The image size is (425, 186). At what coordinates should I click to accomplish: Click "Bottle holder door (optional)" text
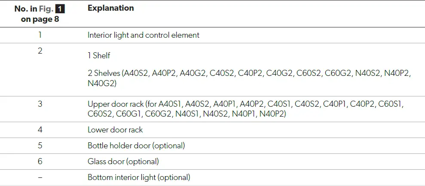tap(136, 146)
